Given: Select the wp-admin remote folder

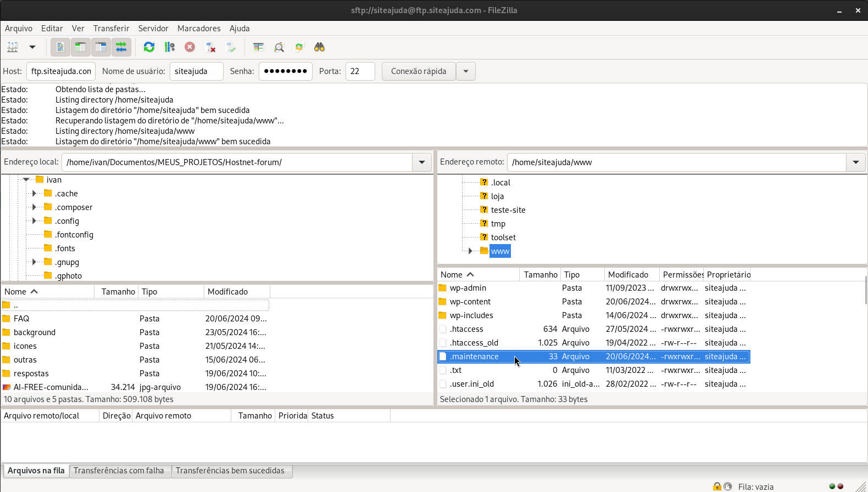Looking at the screenshot, I should coord(594,288).
